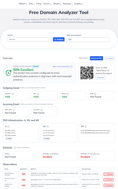Open the Services menu
The image size is (118, 189).
(x=57, y=4)
